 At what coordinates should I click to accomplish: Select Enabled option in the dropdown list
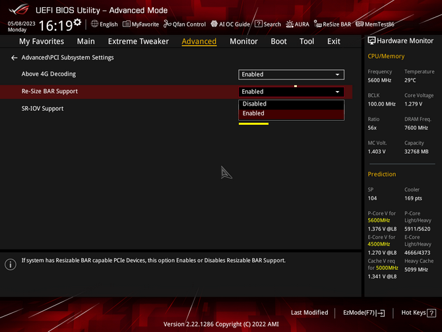pyautogui.click(x=291, y=114)
